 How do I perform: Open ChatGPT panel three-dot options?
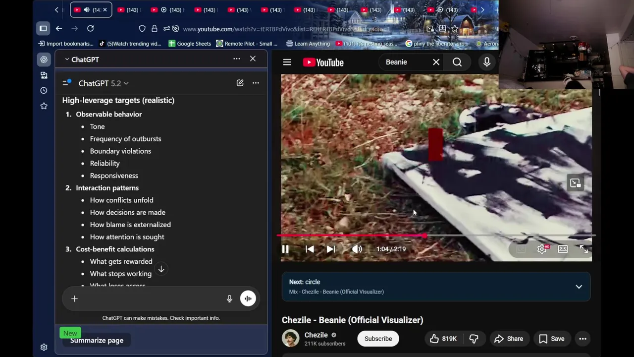coord(237,59)
